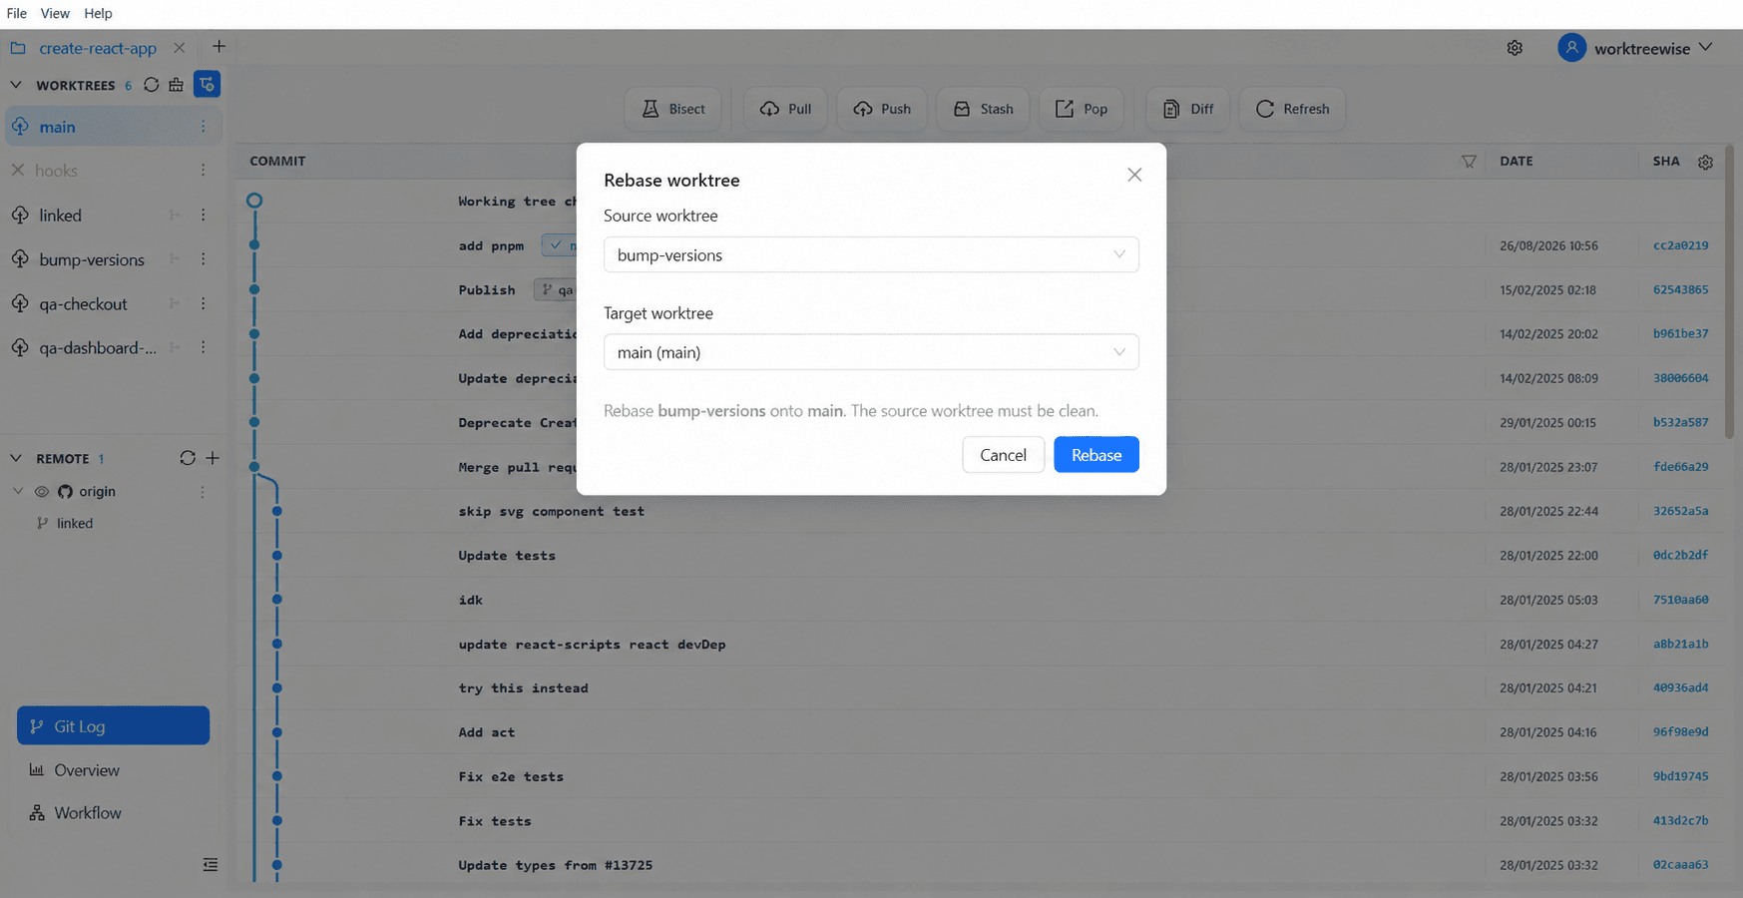Add a new remote with plus icon

[x=213, y=458]
